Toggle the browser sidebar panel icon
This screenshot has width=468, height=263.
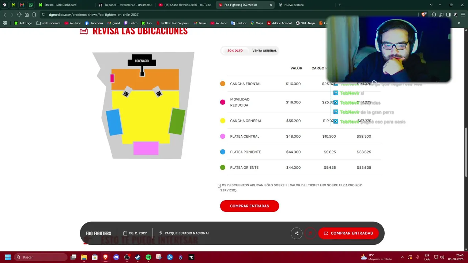449,15
